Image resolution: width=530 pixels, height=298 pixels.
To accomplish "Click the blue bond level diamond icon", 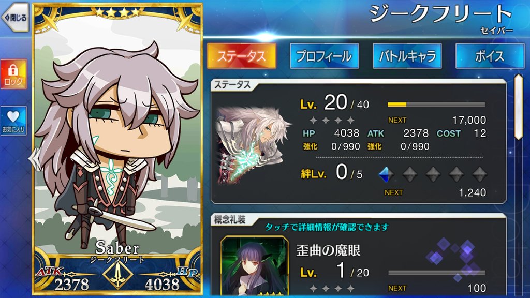I will pyautogui.click(x=386, y=175).
